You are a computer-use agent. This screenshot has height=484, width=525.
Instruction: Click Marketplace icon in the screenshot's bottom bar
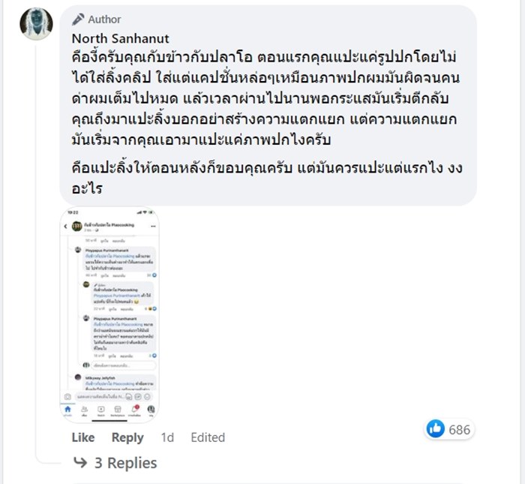(x=118, y=409)
